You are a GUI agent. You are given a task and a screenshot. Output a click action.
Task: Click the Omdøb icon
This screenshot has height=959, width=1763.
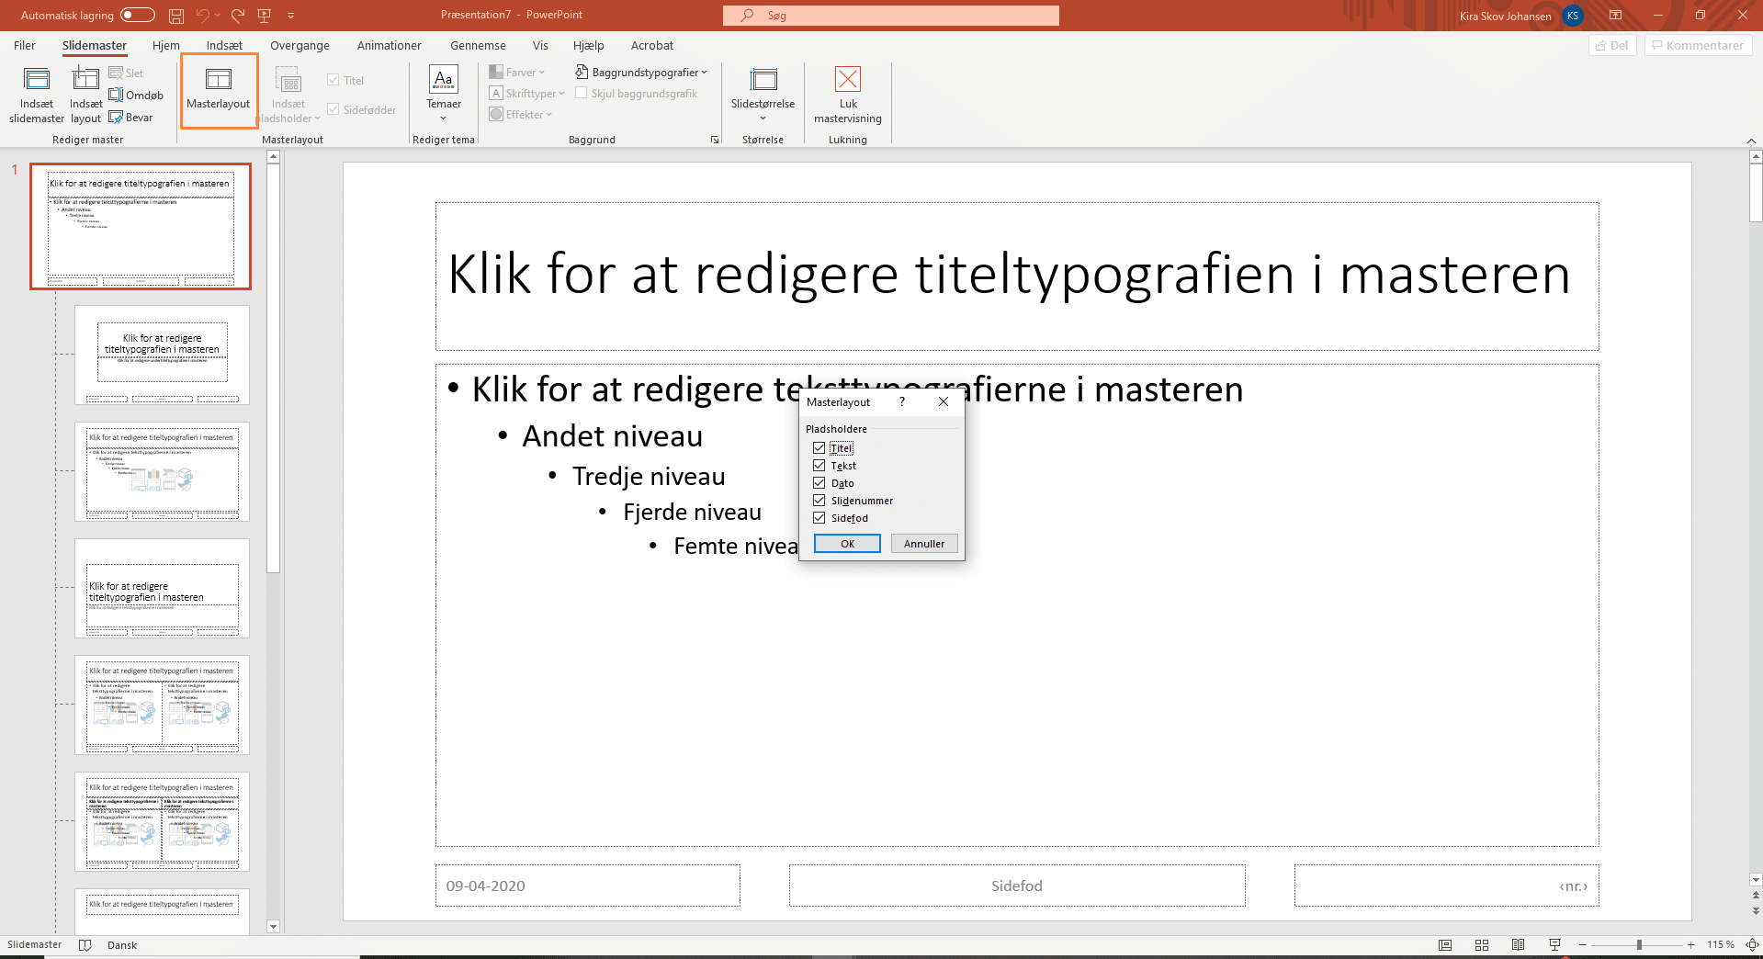pyautogui.click(x=137, y=95)
